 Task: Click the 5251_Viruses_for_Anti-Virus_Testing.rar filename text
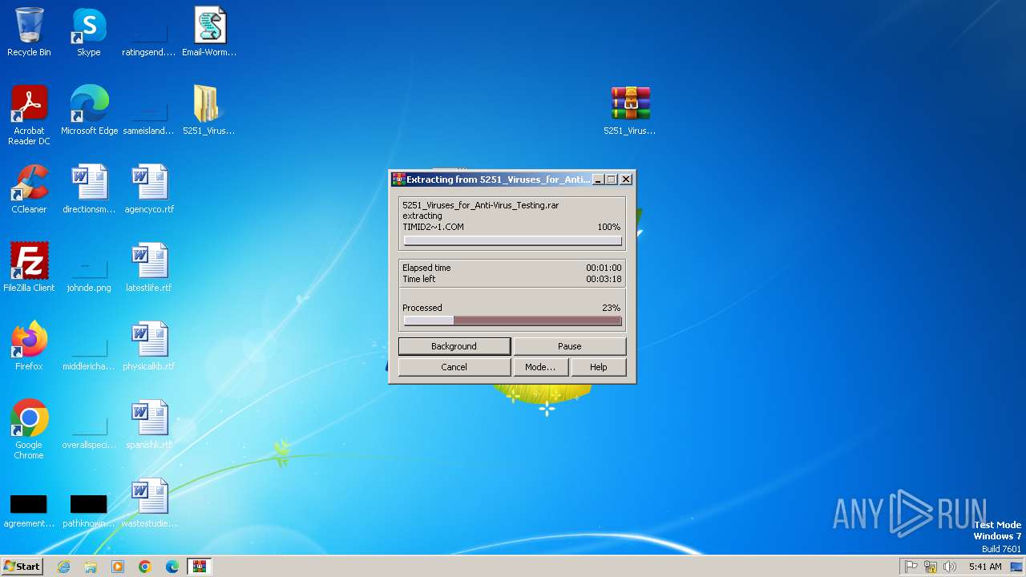click(480, 205)
